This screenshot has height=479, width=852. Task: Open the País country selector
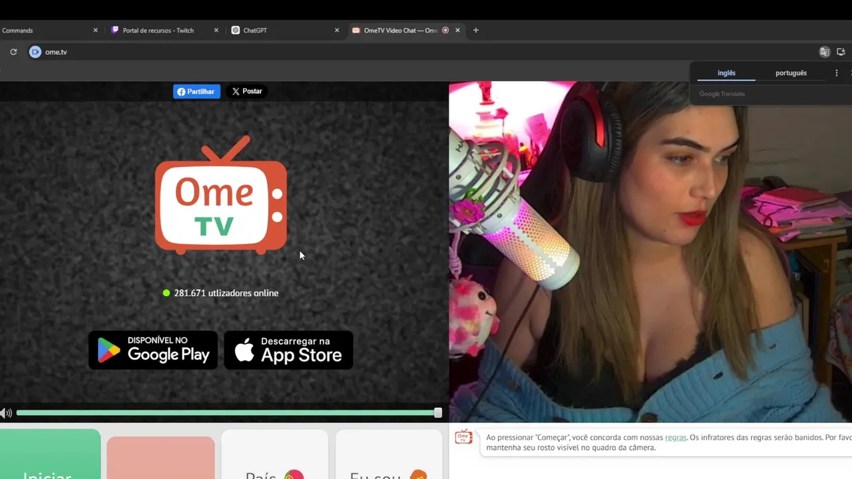[x=274, y=454]
